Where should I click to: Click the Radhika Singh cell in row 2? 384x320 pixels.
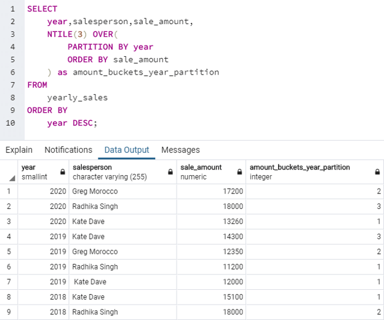pos(95,207)
